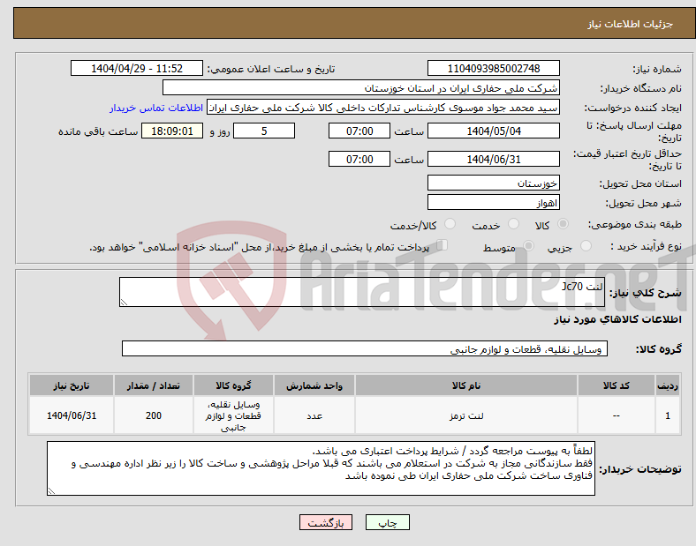Click the ساعت باقی مانده label
The height and width of the screenshot is (546, 696).
pos(98,131)
